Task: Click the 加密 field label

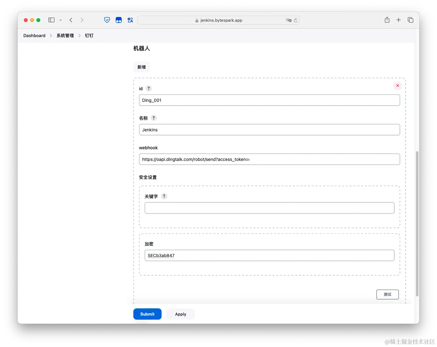Action: (149, 244)
